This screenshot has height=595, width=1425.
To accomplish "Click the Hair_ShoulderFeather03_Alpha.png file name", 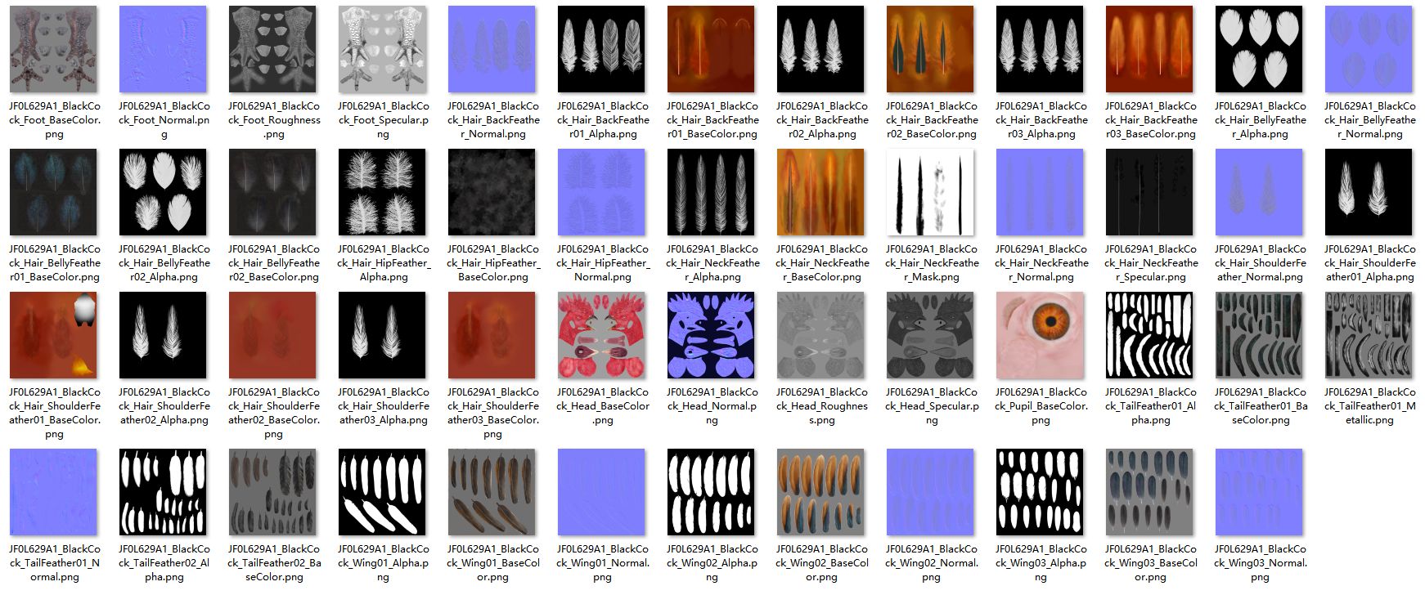I will [x=383, y=406].
